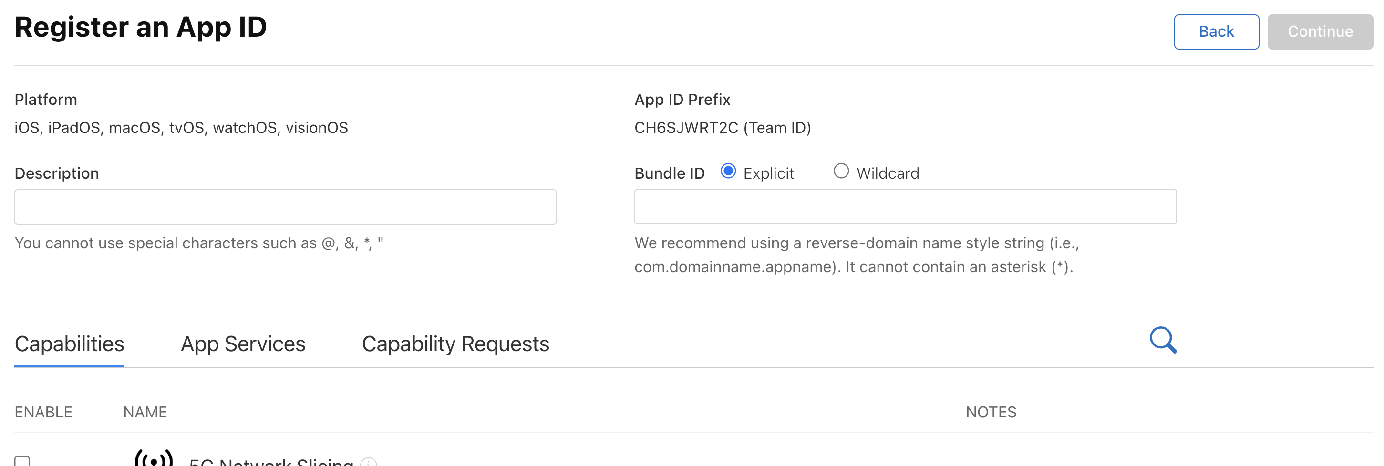Open the 5G Network Slicing info icon
1384x466 pixels.
[x=369, y=462]
